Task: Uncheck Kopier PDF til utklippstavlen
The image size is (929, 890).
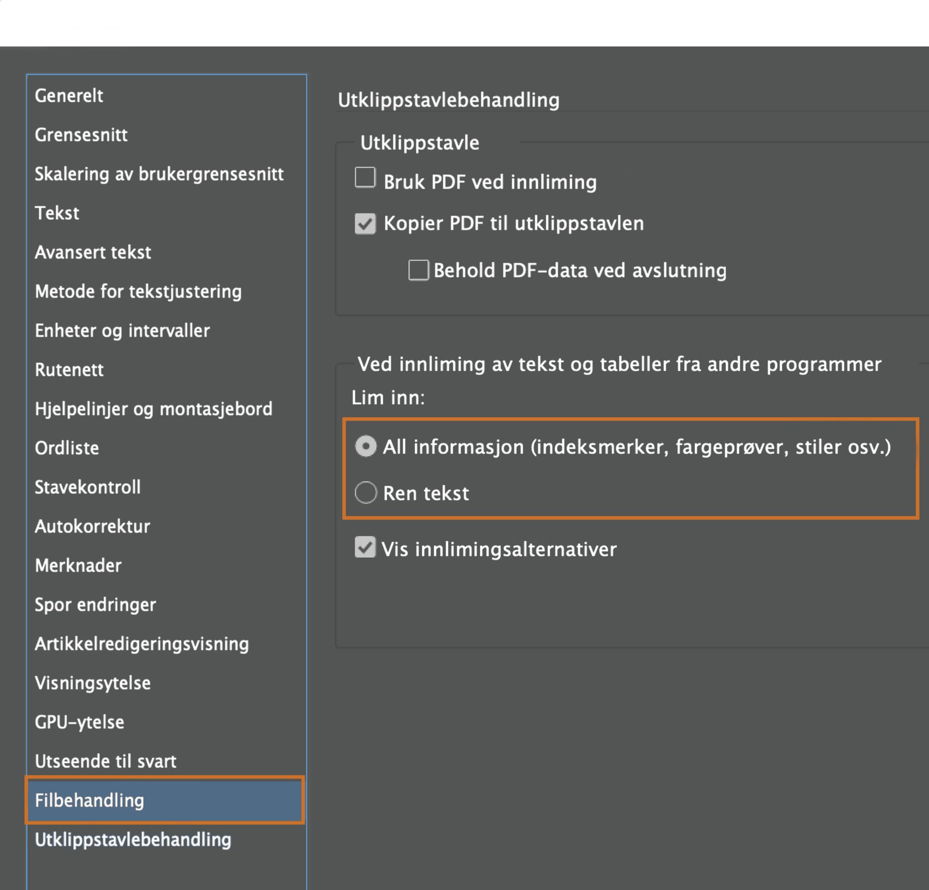Action: (x=365, y=224)
